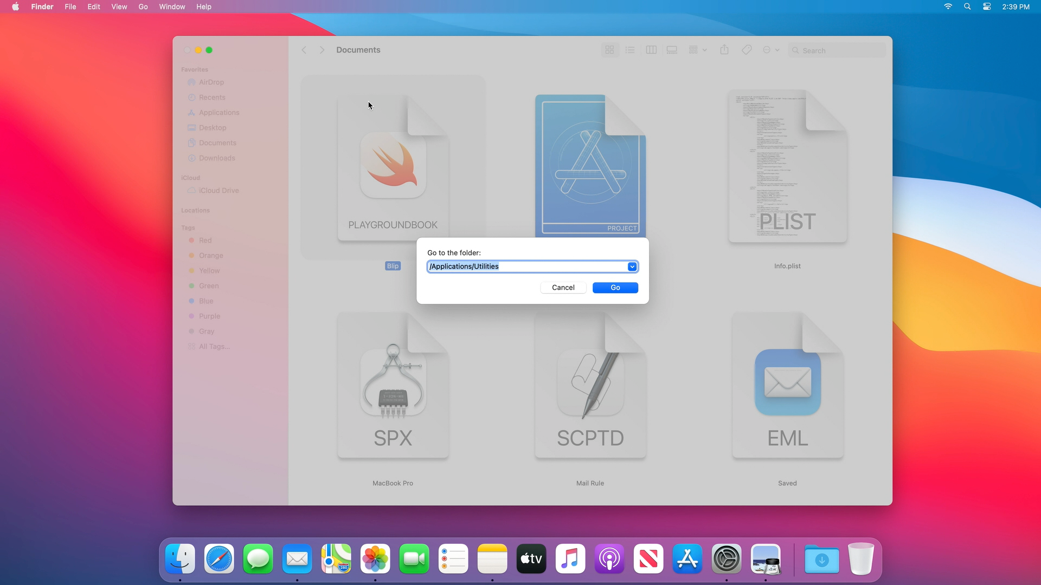Screen dimensions: 1041x585
Task: Switch Finder to column view
Action: click(651, 50)
